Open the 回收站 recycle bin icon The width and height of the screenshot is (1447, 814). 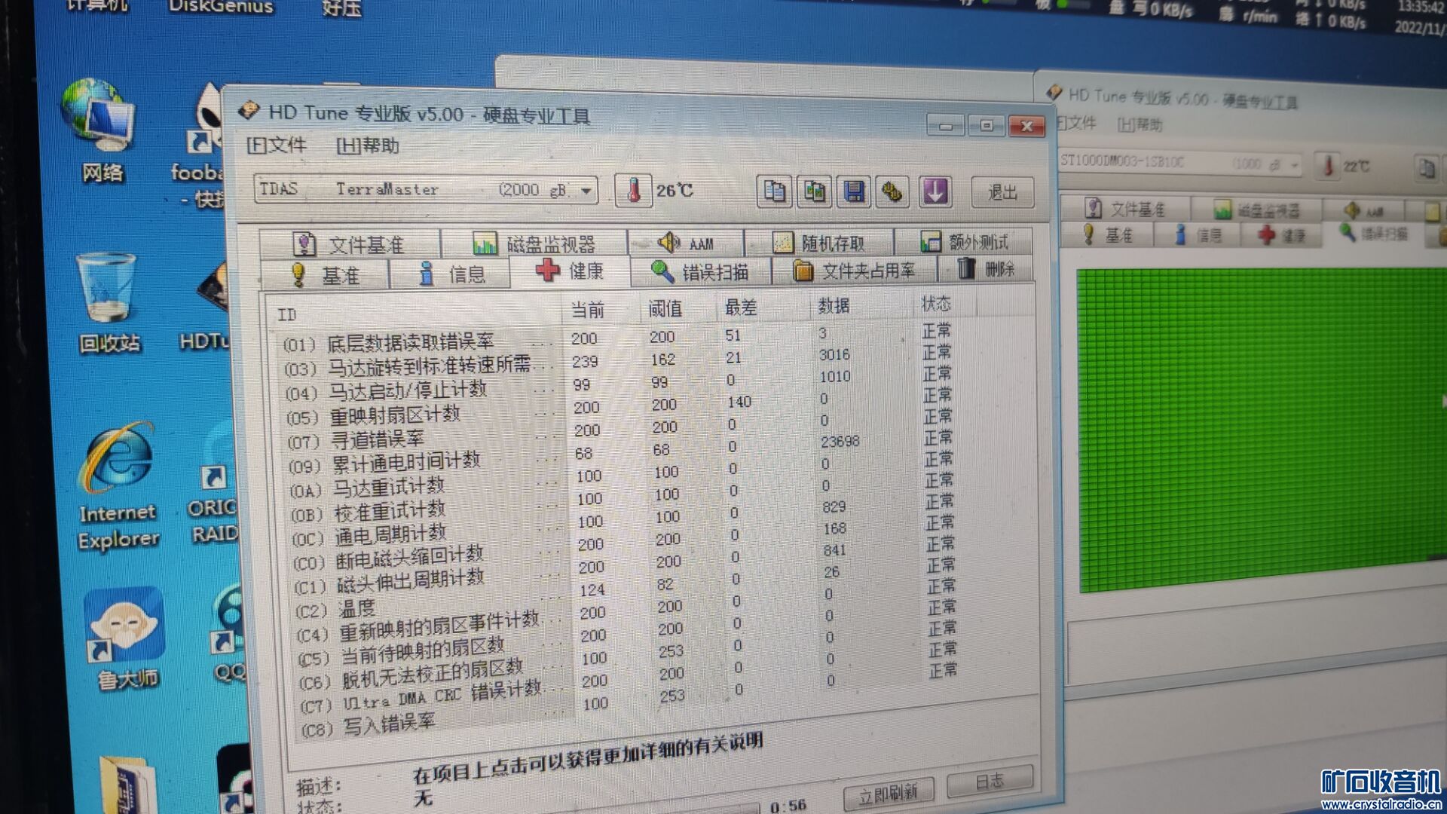pyautogui.click(x=108, y=304)
